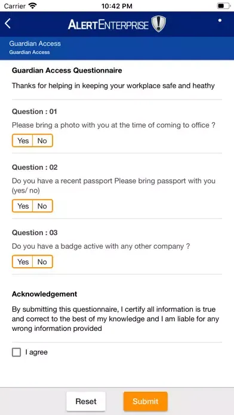234x415 pixels.
Task: Check the I agree checkbox
Action: (x=17, y=352)
